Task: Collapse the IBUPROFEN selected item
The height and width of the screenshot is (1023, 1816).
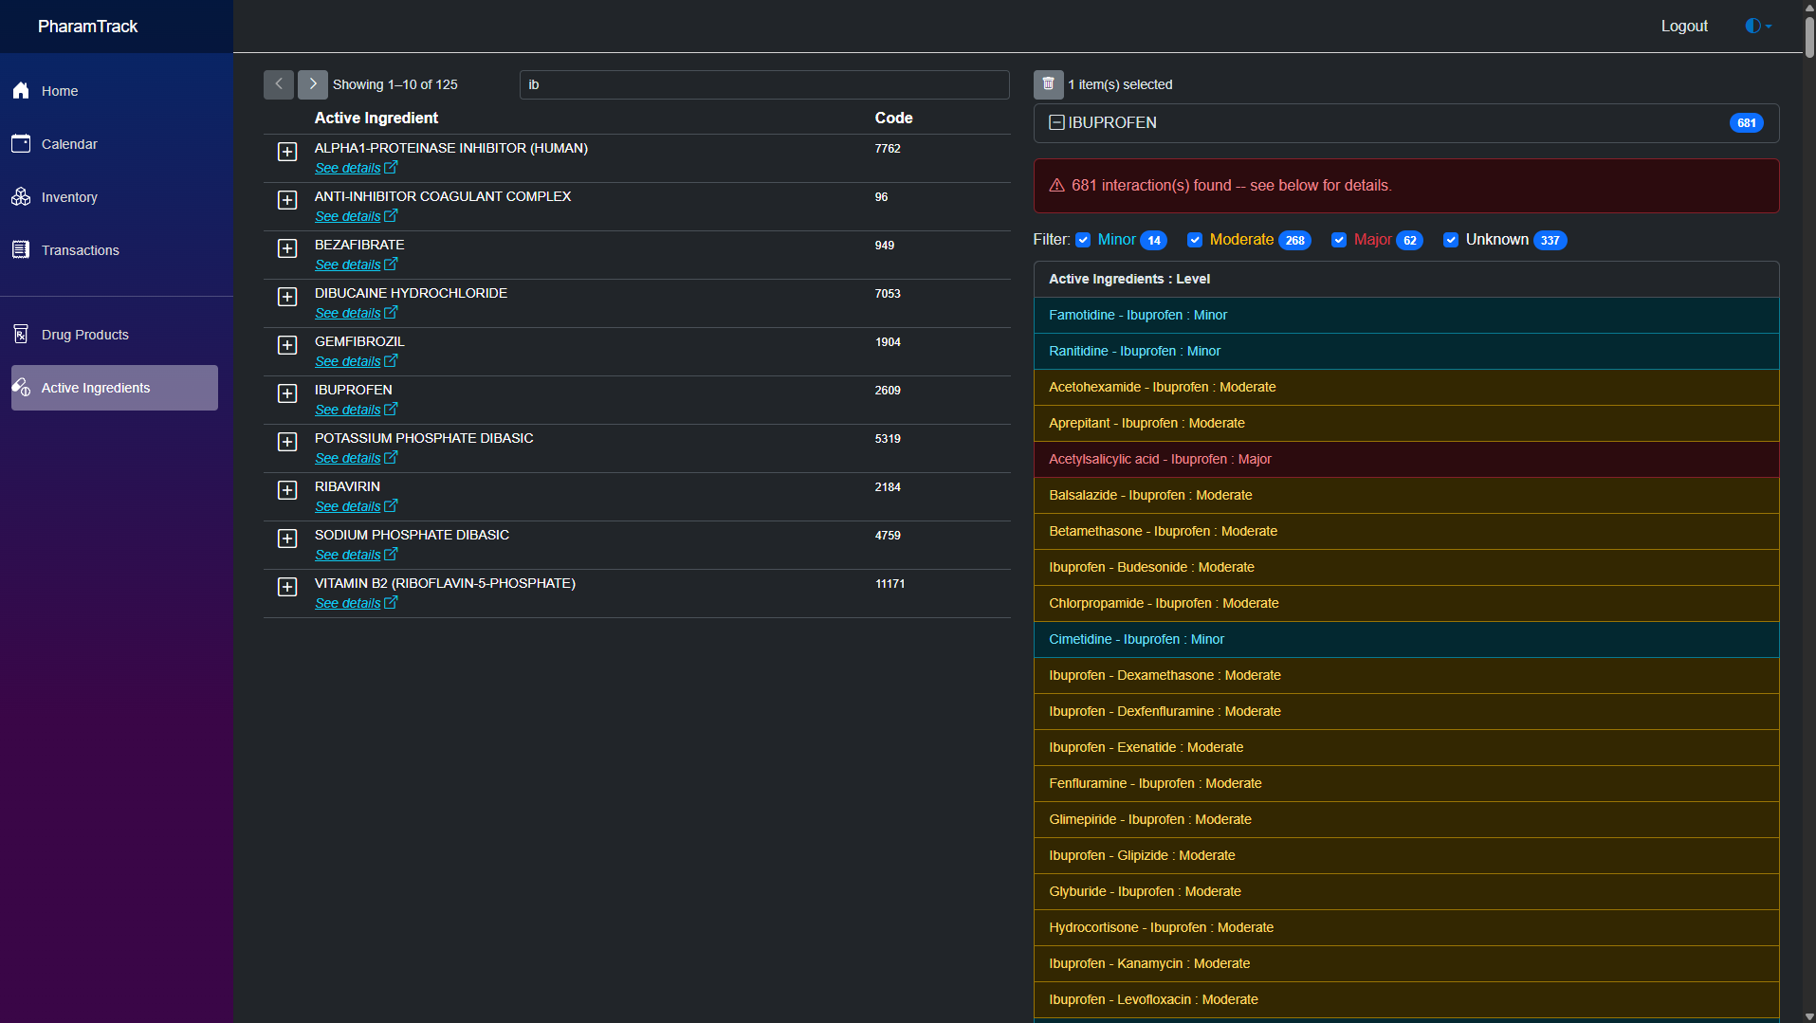Action: pos(1056,122)
